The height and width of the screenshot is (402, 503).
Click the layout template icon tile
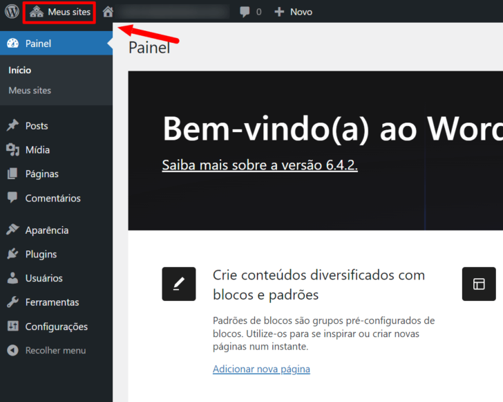(479, 284)
